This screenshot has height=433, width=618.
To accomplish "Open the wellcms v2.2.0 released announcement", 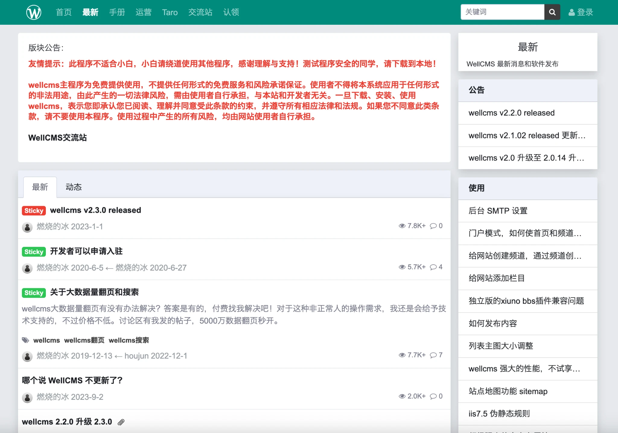I will click(x=511, y=113).
